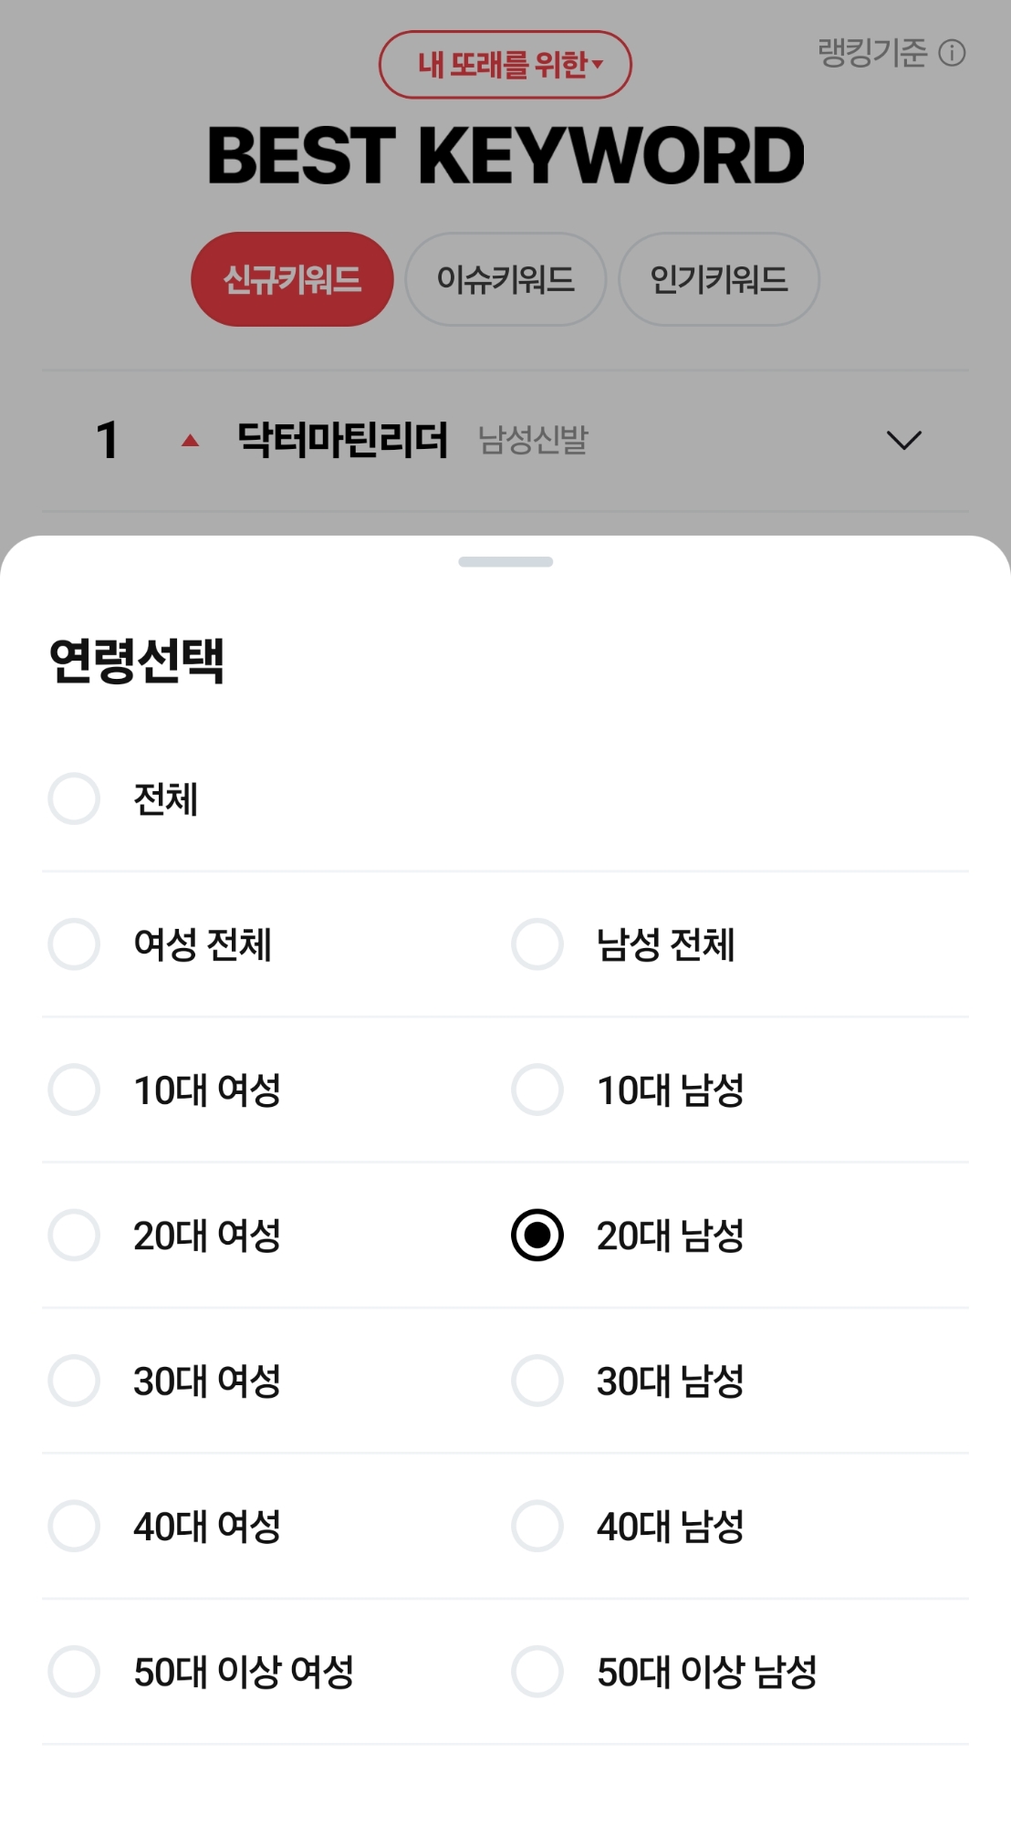Image resolution: width=1011 pixels, height=1825 pixels.
Task: Select 30대 남성 in the age list
Action: point(537,1381)
